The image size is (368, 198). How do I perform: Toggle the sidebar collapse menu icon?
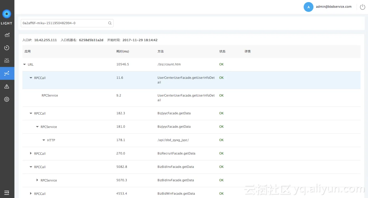(x=7, y=193)
